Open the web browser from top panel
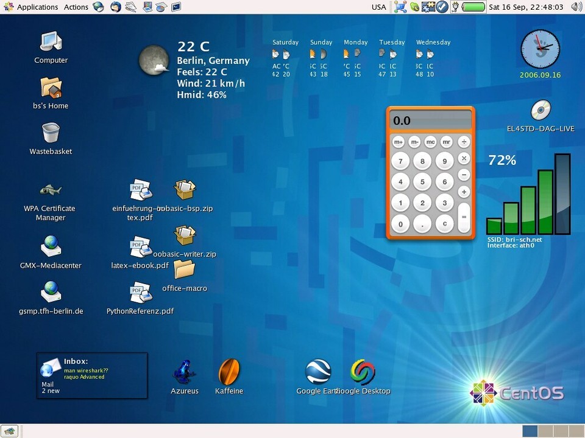Viewport: 585px width, 438px height. coord(99,7)
